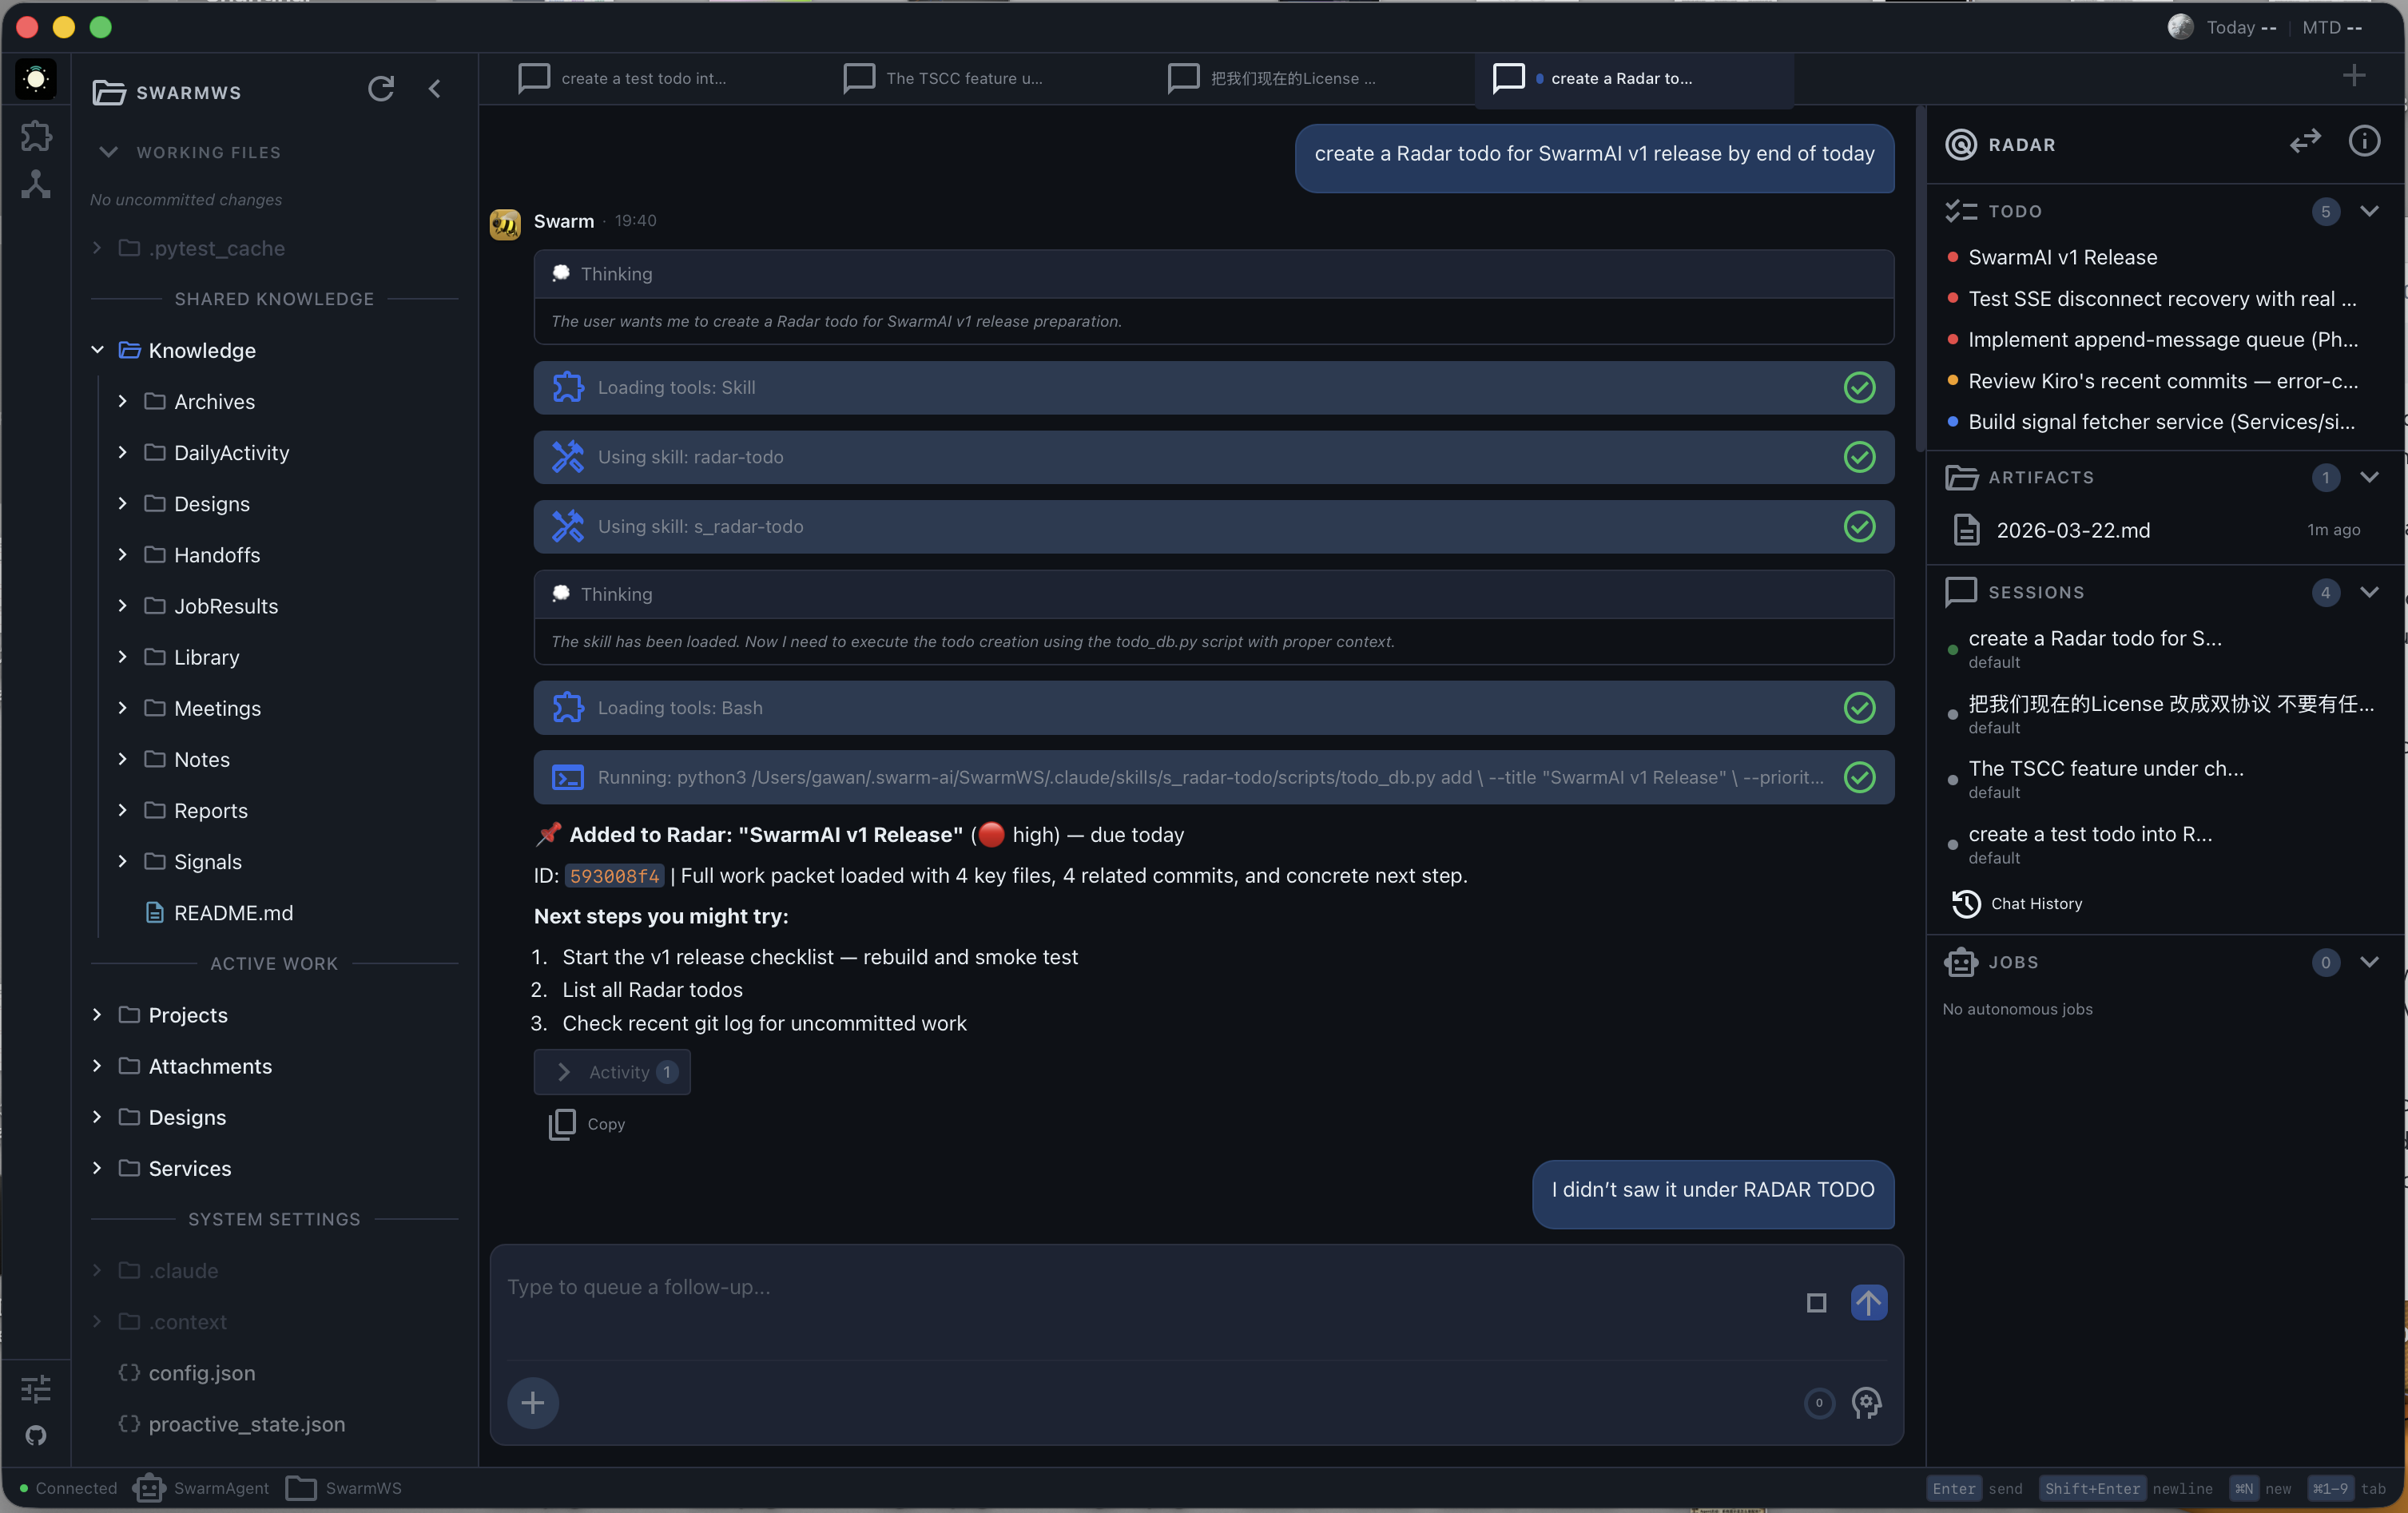The image size is (2408, 1513).
Task: Expand the ARTIFACTS panel chevron
Action: [x=2371, y=478]
